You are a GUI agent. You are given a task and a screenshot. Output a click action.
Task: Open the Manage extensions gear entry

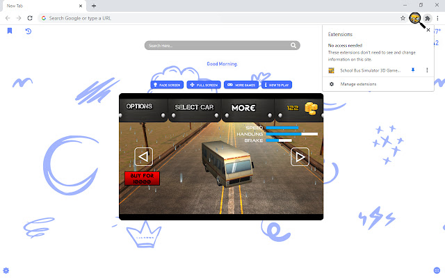pos(332,84)
